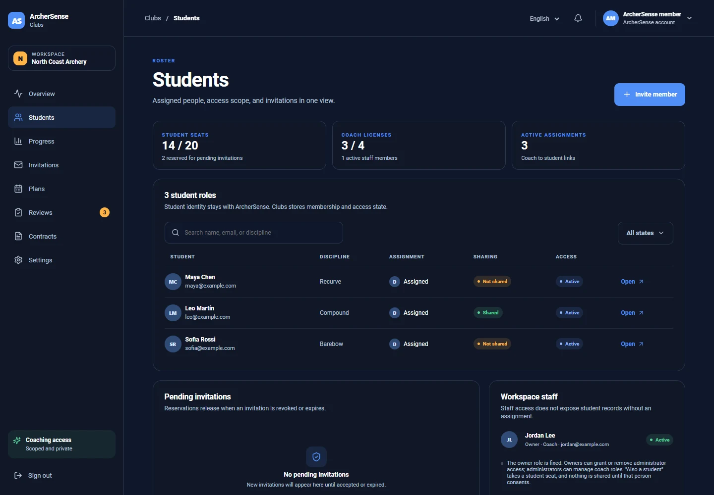Go to Students in the sidebar
The image size is (714, 495).
tap(61, 117)
